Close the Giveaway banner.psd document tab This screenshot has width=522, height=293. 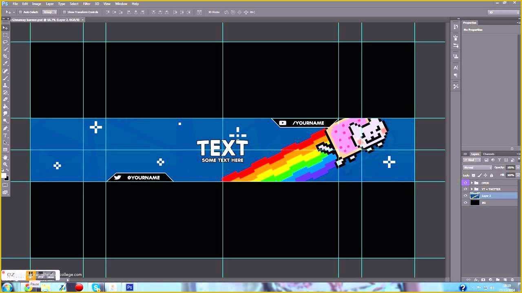(x=83, y=20)
